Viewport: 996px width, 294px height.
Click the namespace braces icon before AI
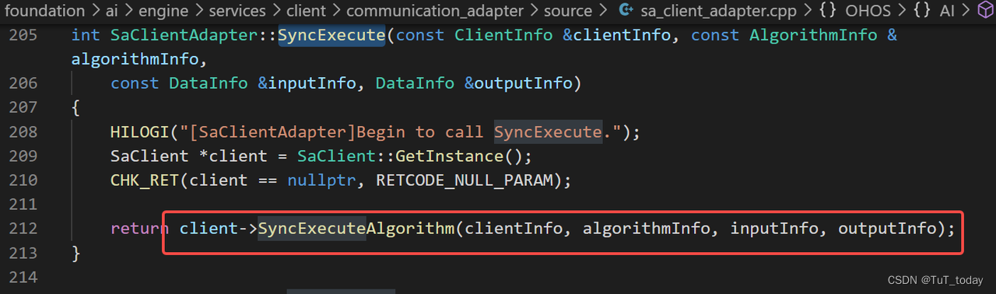[923, 11]
